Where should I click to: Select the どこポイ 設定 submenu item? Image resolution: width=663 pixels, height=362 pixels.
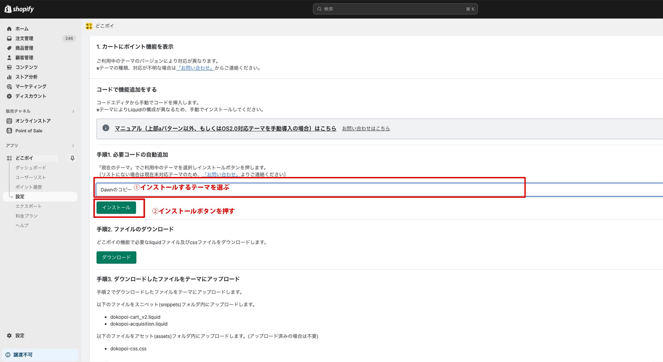pos(40,197)
